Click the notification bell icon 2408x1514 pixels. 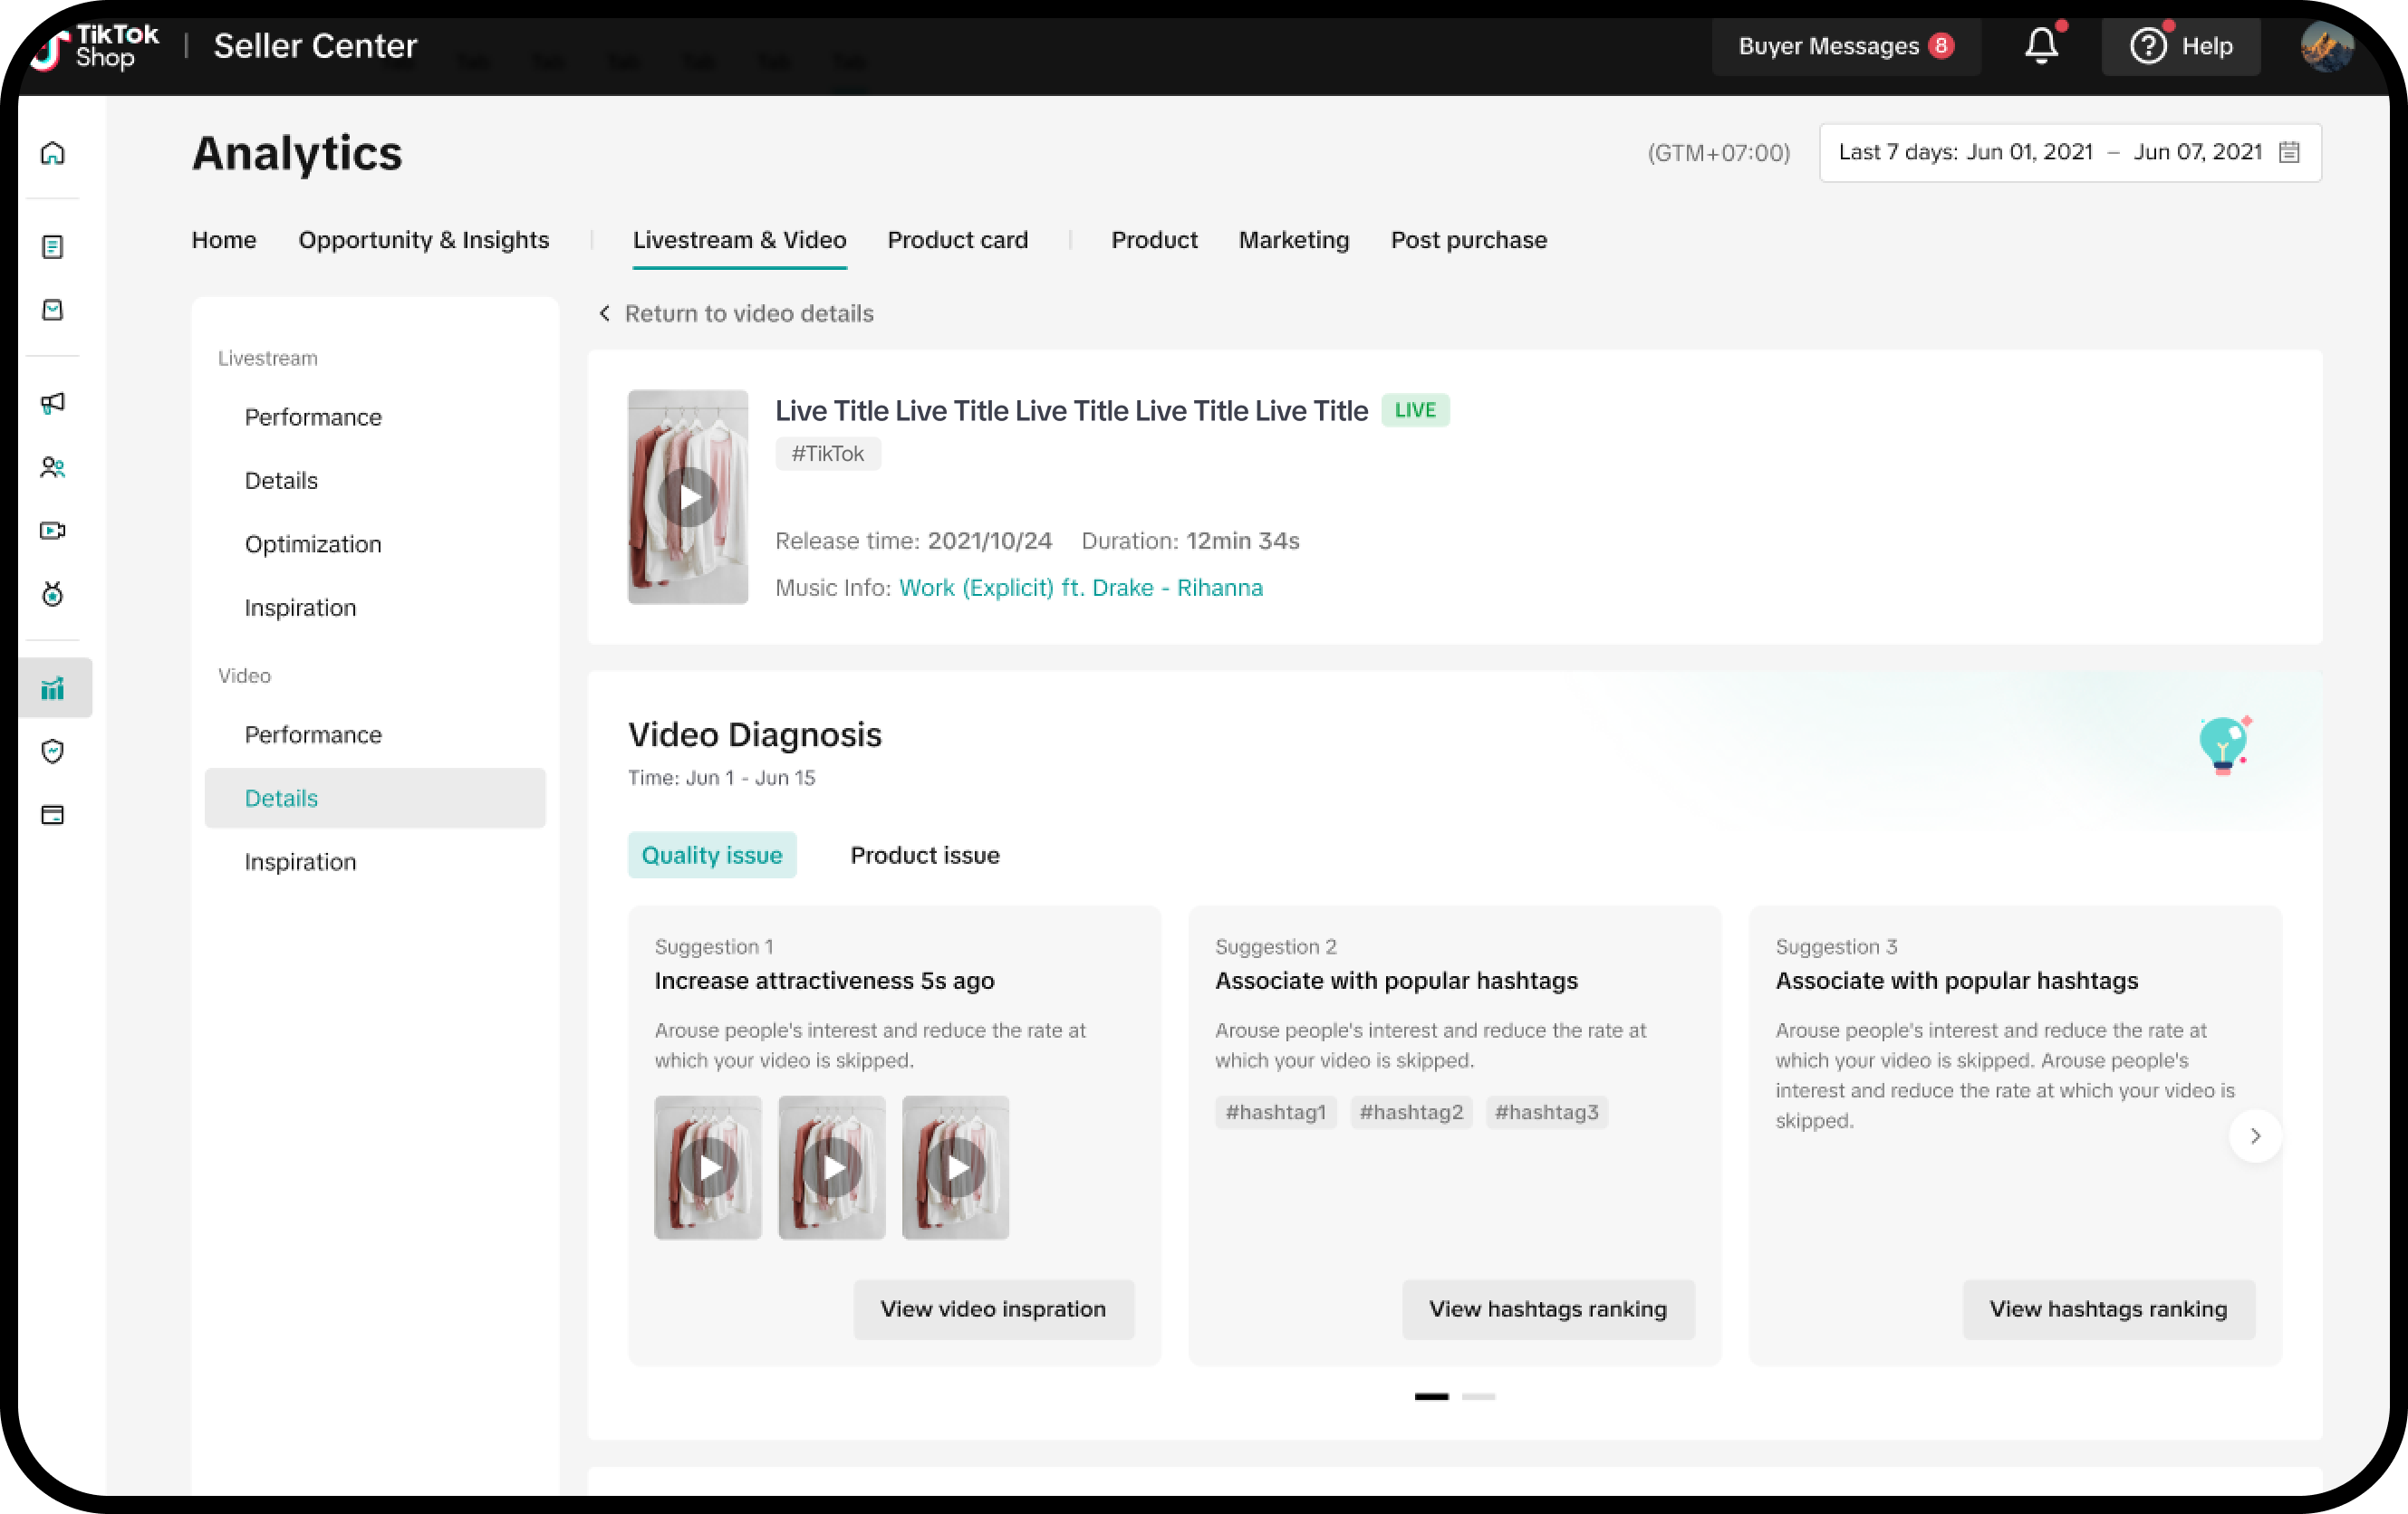(2042, 46)
